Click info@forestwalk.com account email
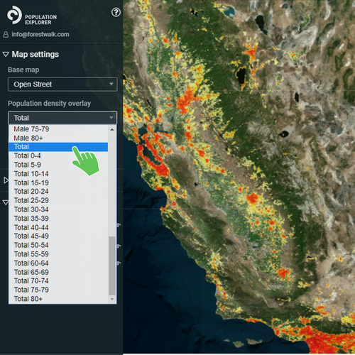 [x=40, y=35]
